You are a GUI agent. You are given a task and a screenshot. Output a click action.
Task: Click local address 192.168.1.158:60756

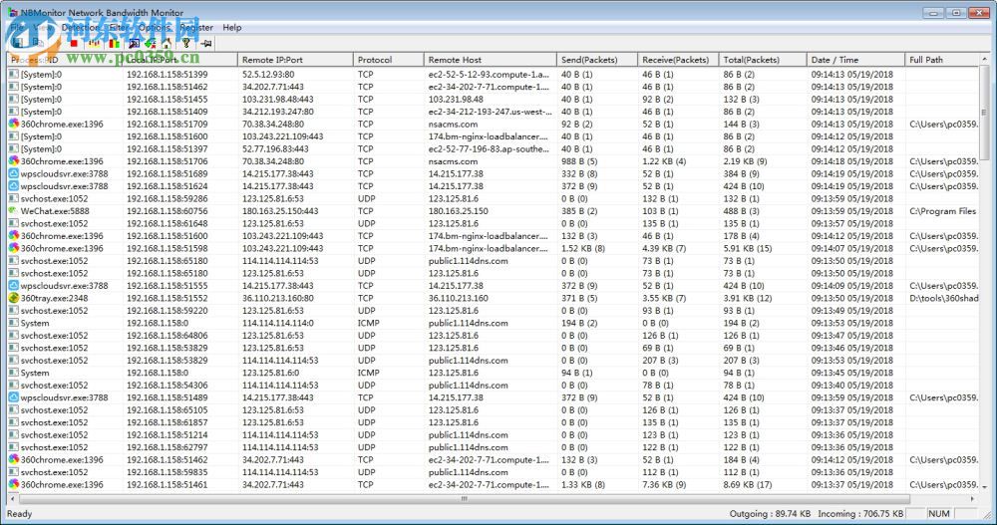(166, 211)
